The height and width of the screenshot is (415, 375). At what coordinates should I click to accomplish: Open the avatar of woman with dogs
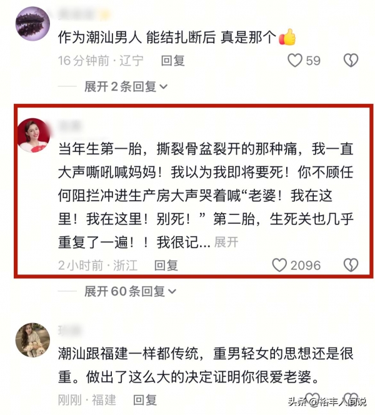coord(33,340)
